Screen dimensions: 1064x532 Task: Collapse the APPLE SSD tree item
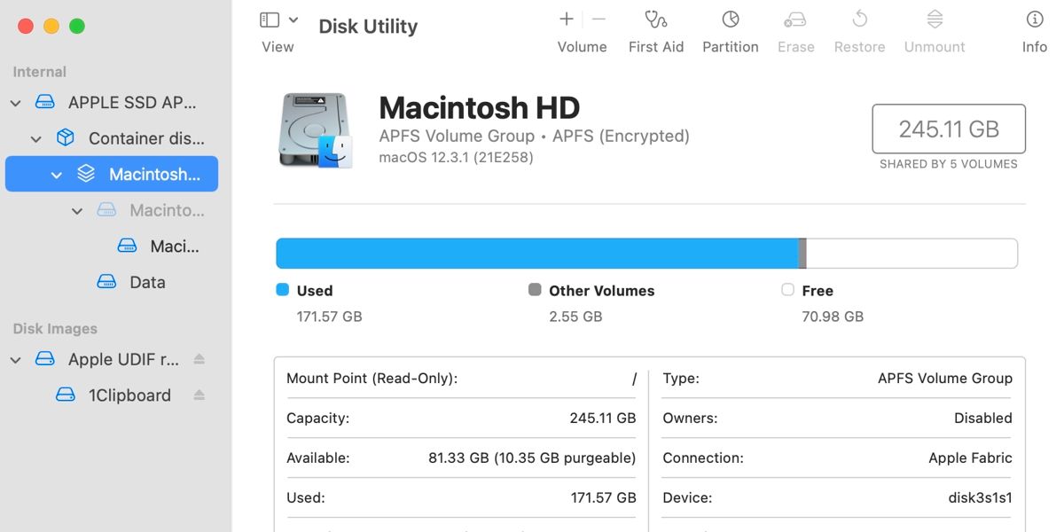(x=14, y=102)
